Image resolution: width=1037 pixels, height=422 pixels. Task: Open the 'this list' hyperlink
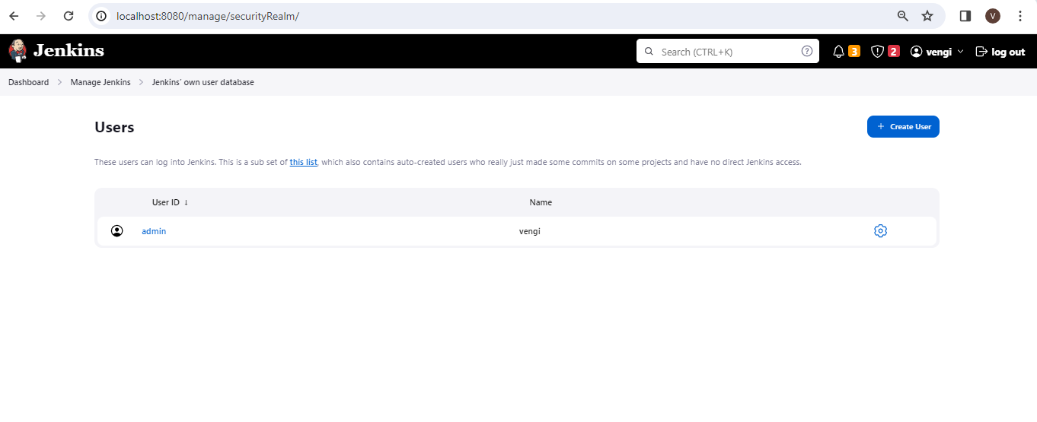(303, 162)
